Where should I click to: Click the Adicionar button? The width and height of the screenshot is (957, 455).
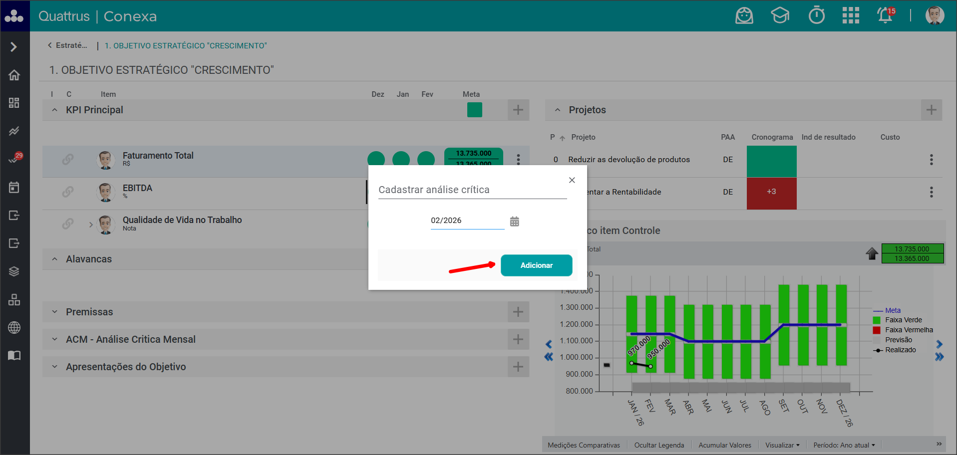[x=536, y=265]
